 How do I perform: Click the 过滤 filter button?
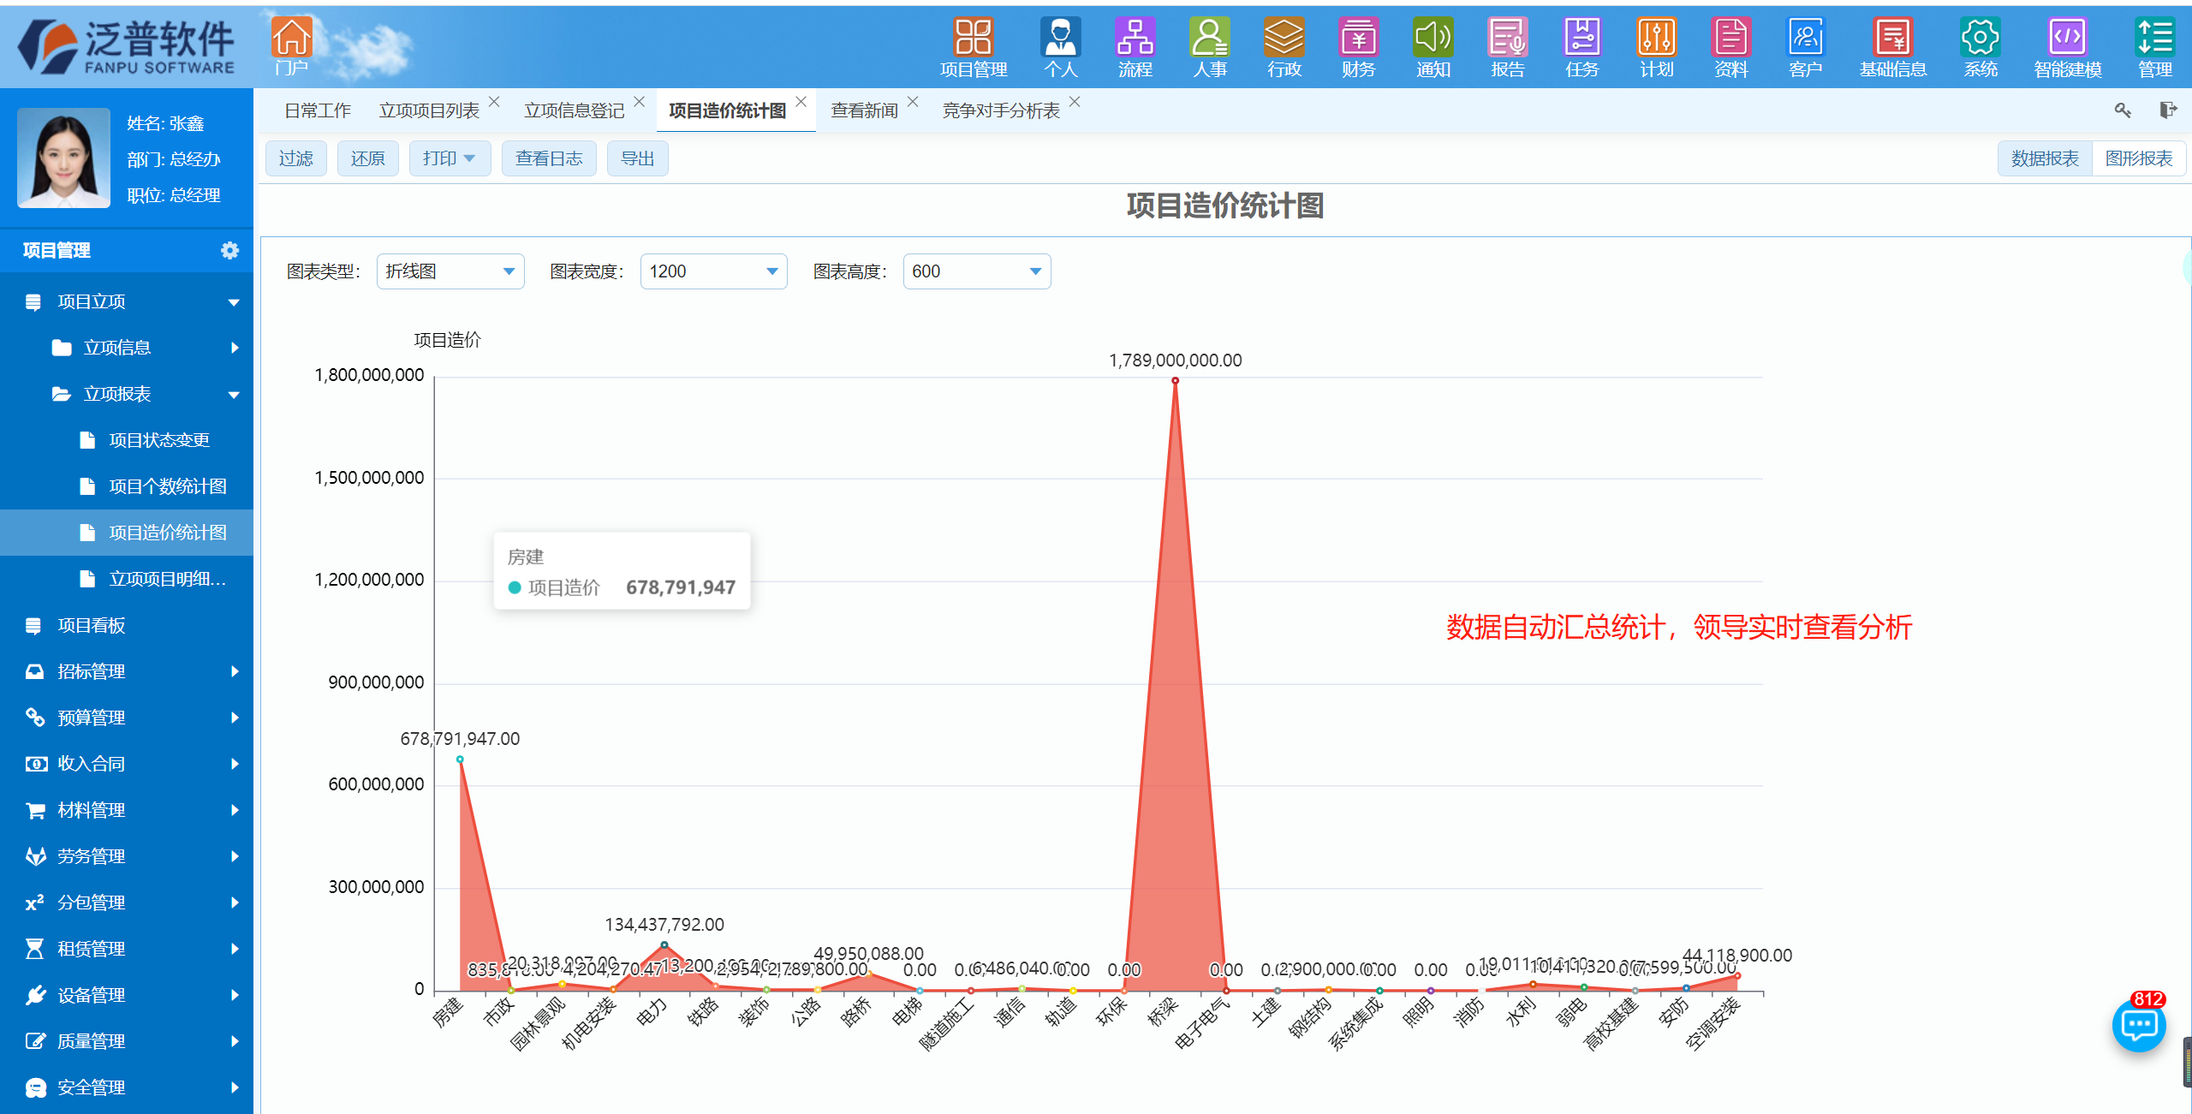click(295, 158)
